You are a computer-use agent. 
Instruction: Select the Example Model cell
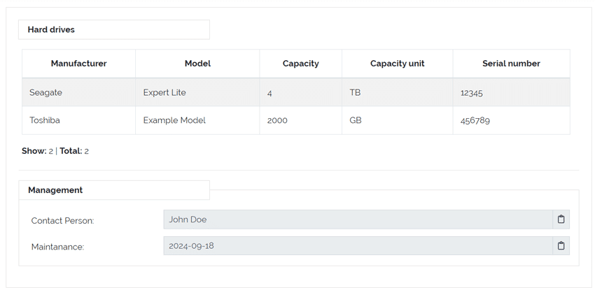coord(174,120)
